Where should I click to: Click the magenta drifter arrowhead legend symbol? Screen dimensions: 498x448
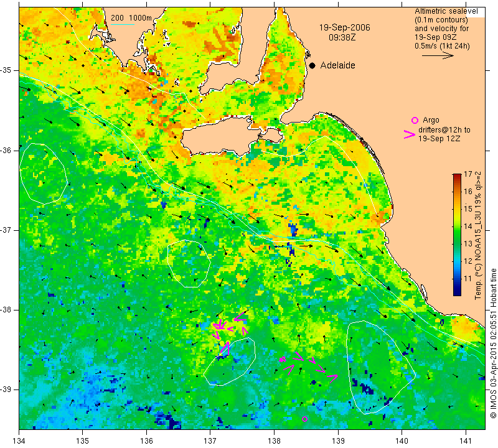(410, 134)
